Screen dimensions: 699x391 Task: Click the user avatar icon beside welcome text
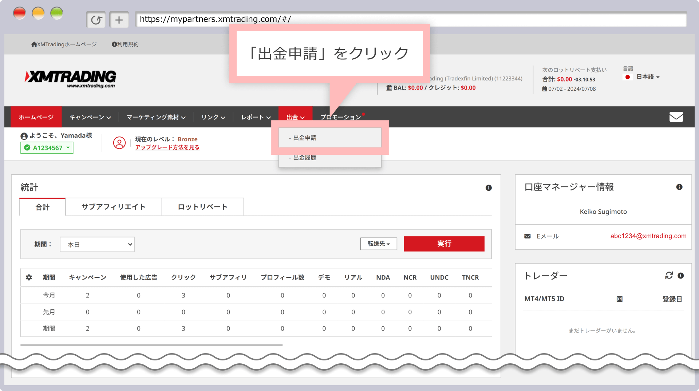(24, 136)
